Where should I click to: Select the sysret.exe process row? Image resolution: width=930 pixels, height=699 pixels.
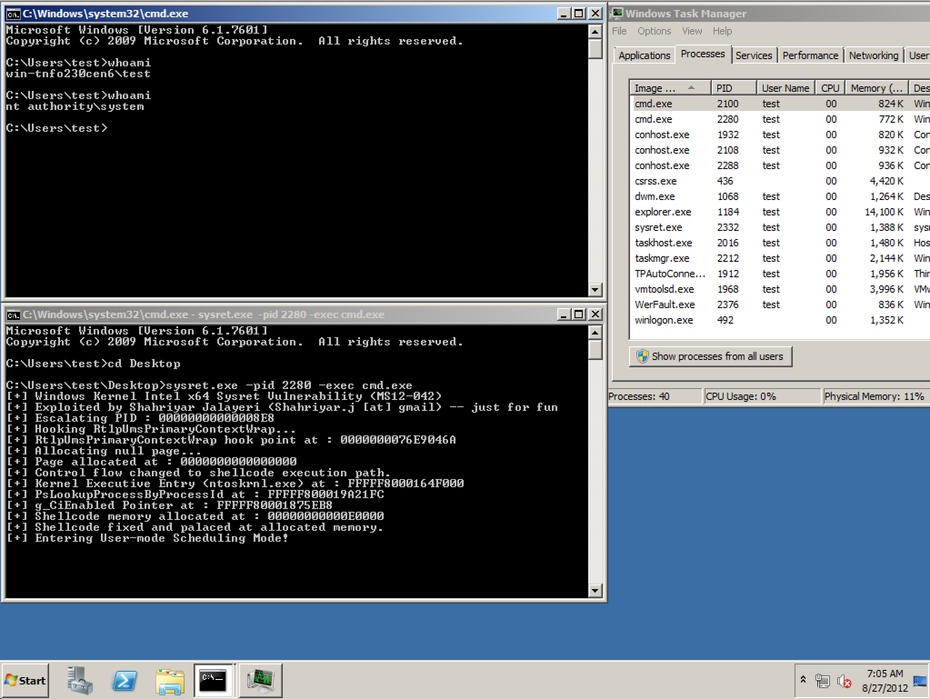[658, 227]
